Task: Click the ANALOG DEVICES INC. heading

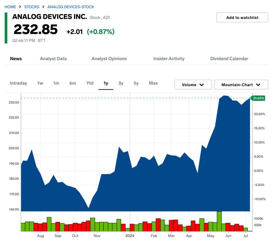Action: pyautogui.click(x=49, y=17)
